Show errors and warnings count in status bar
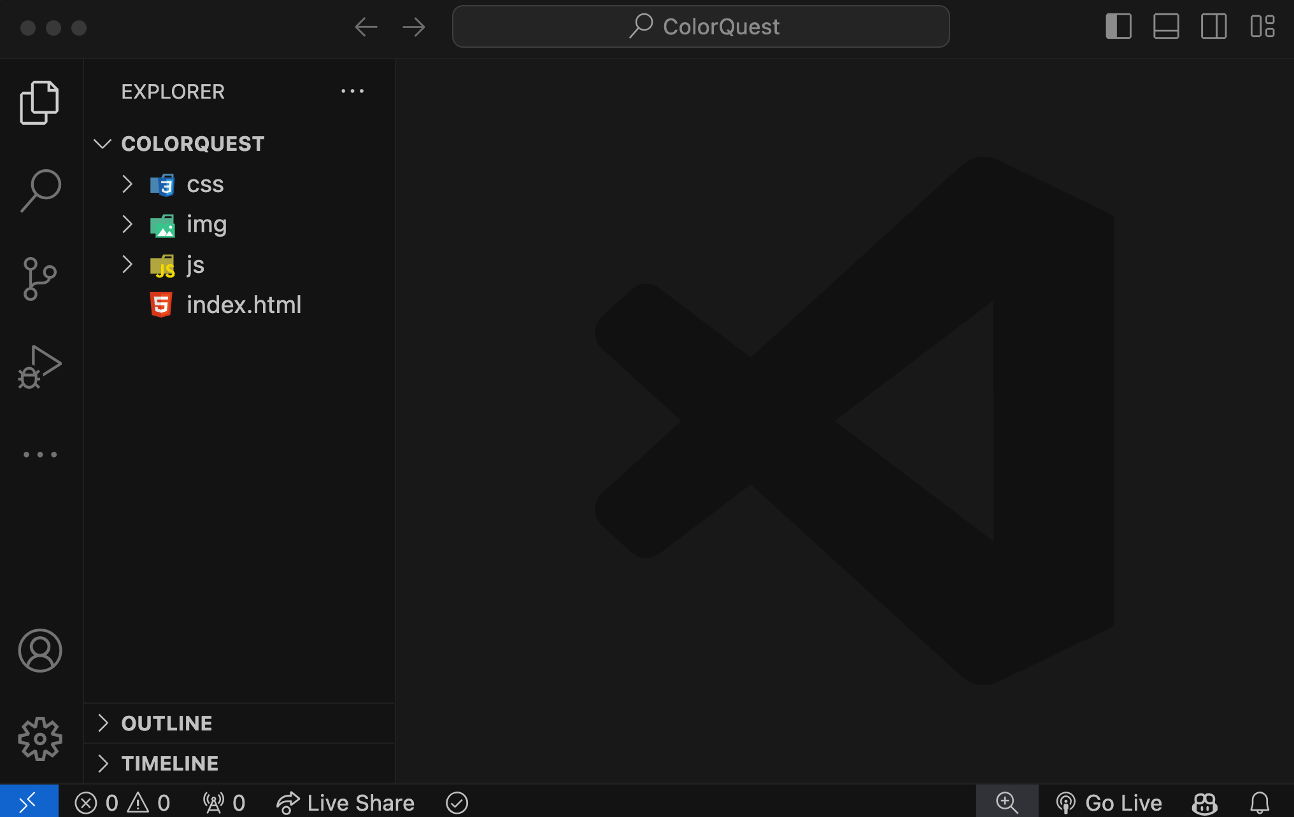The image size is (1294, 817). pos(122,803)
